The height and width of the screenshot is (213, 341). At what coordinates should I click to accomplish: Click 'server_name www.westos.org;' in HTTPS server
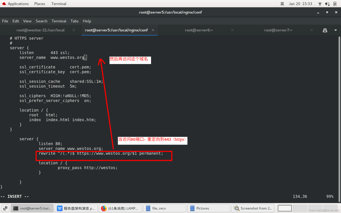click(53, 58)
